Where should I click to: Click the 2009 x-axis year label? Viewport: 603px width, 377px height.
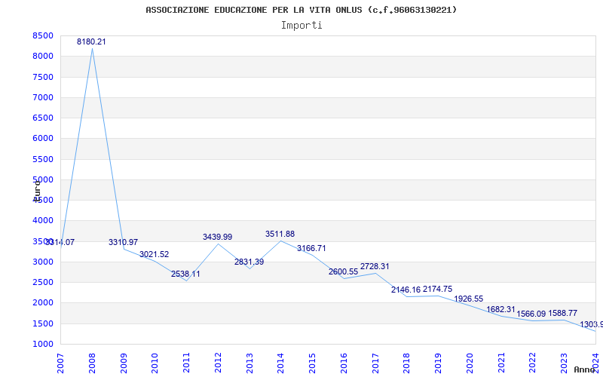[x=124, y=363]
